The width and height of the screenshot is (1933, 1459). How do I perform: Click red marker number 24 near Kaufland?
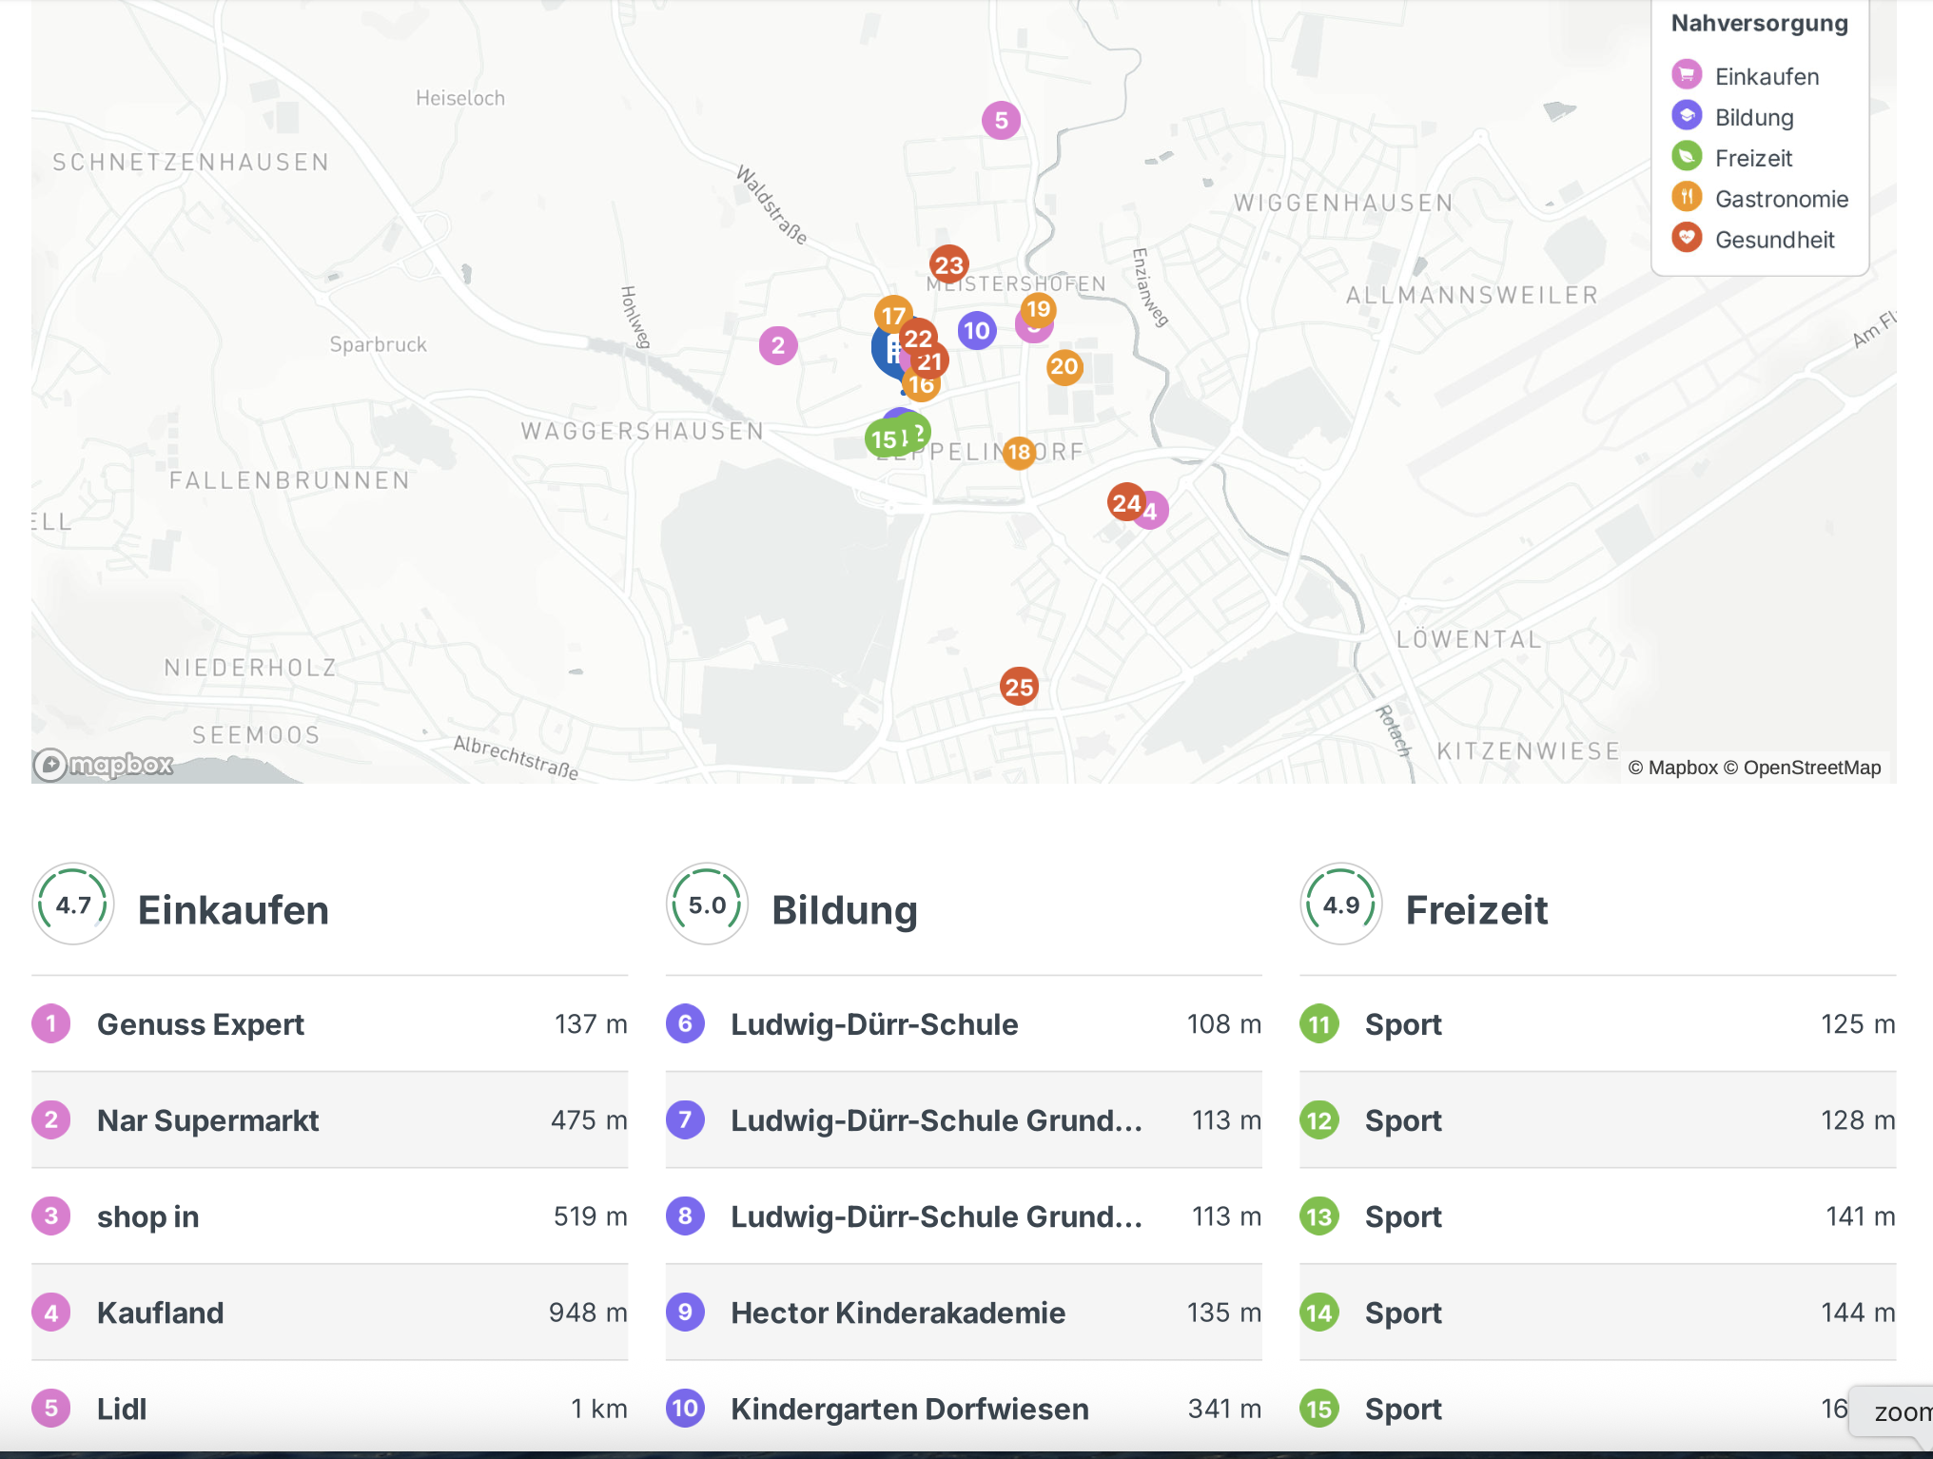pyautogui.click(x=1124, y=502)
